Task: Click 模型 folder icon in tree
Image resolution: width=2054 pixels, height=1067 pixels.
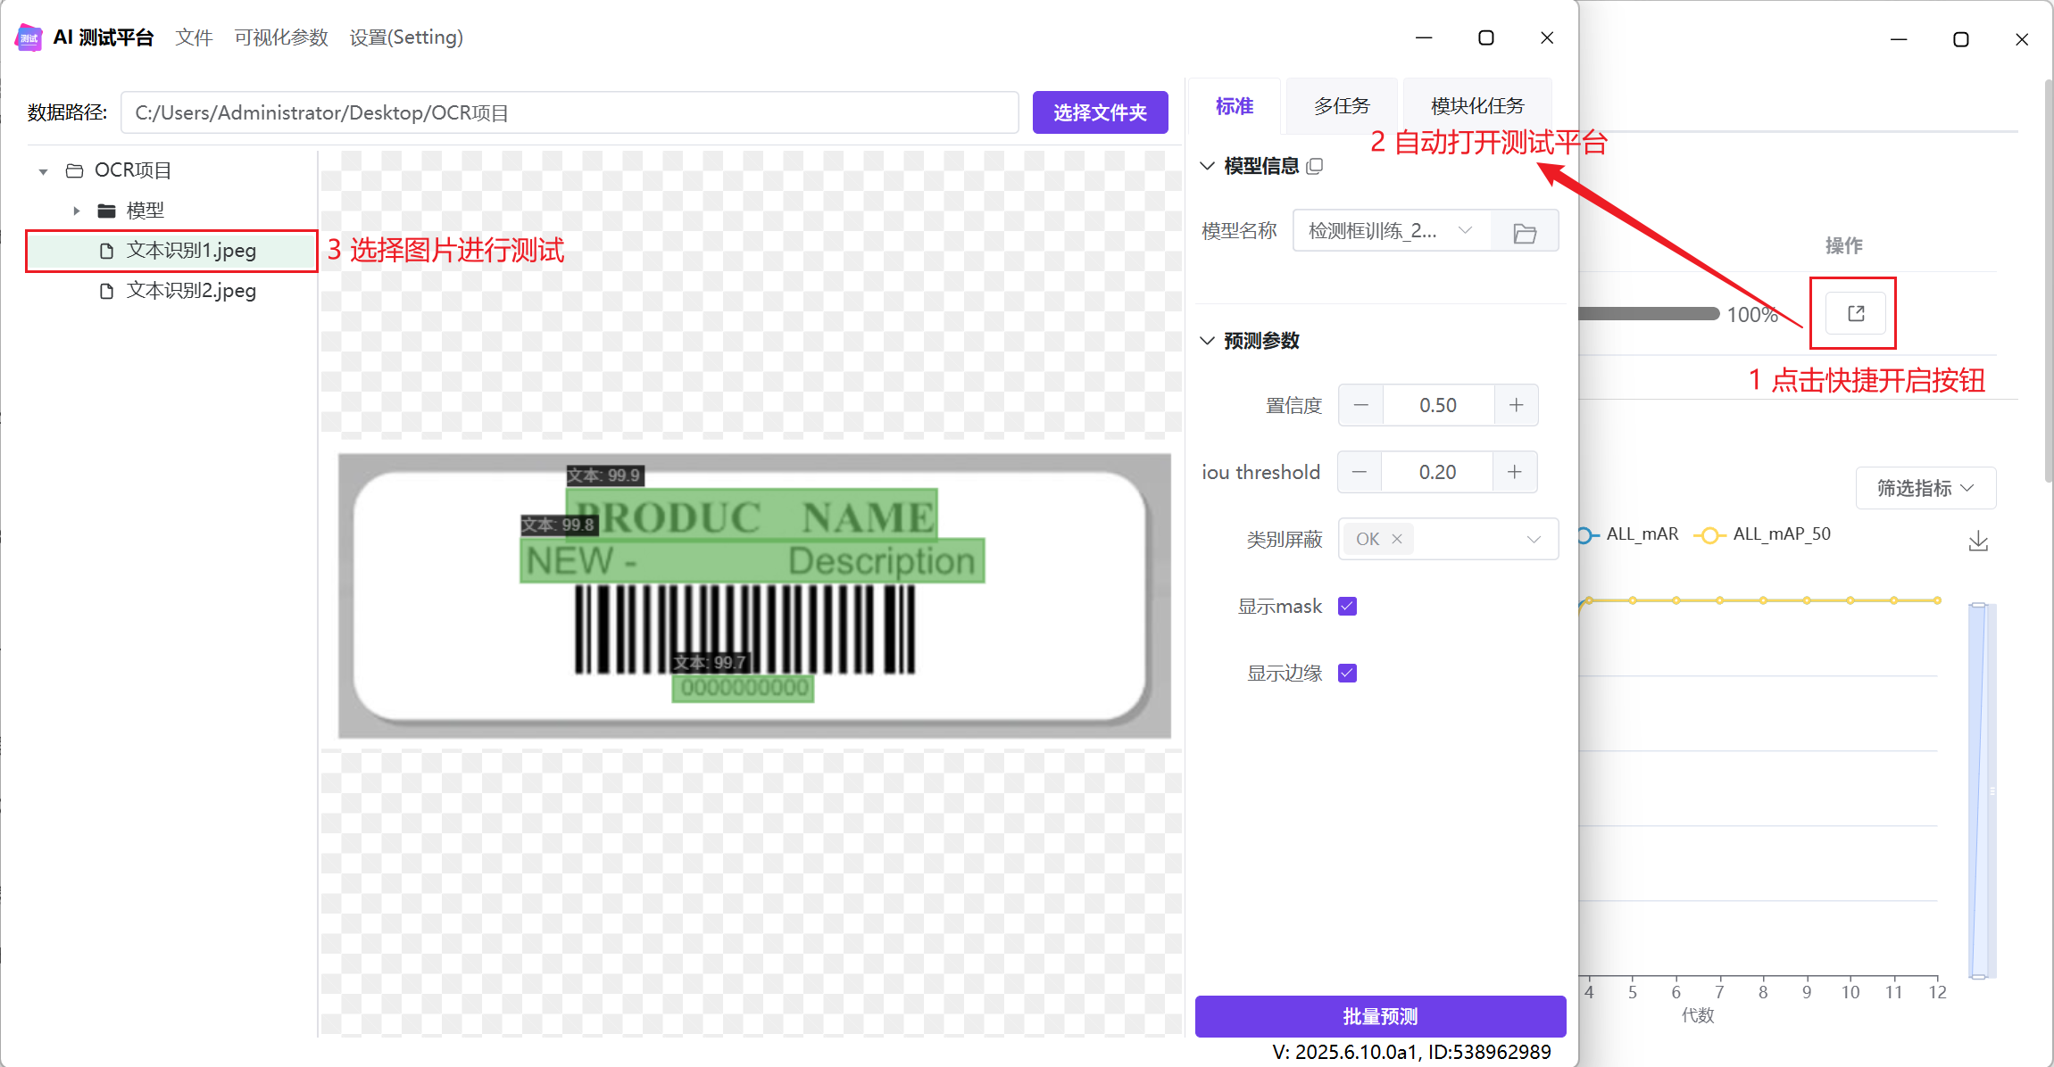Action: (107, 211)
